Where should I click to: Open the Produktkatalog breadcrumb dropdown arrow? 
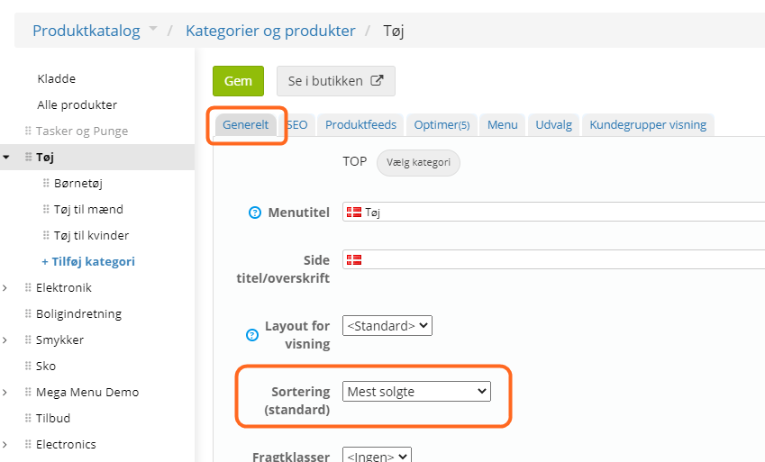tap(152, 28)
